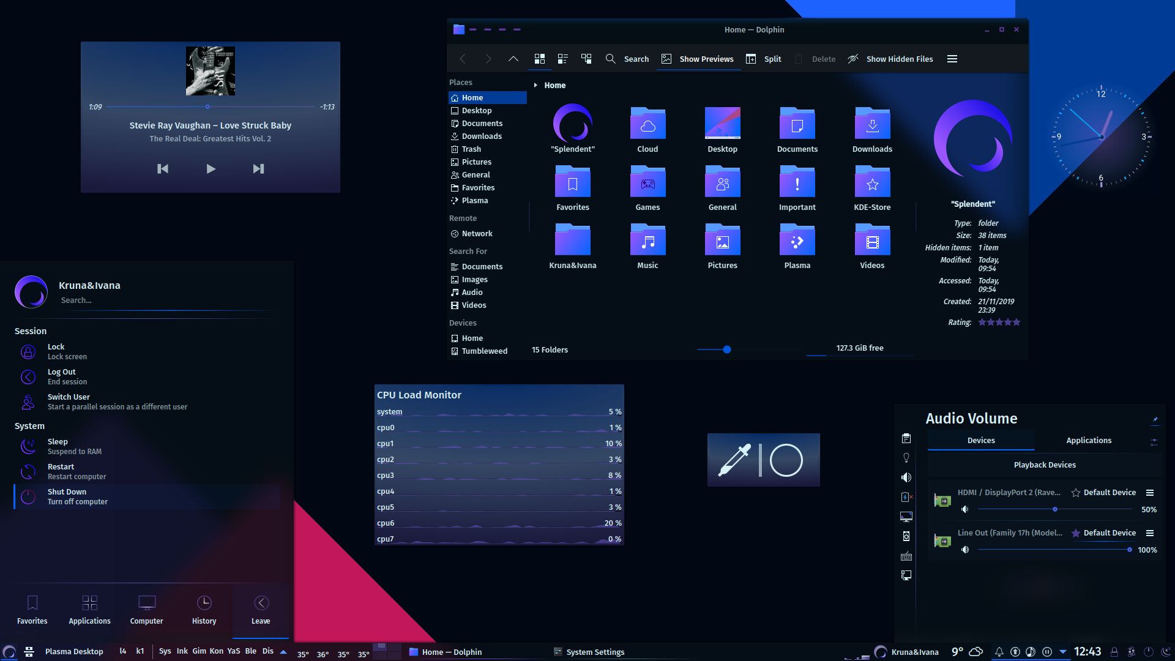The width and height of the screenshot is (1175, 661).
Task: Open Search in the Dolphin toolbar
Action: pyautogui.click(x=627, y=59)
